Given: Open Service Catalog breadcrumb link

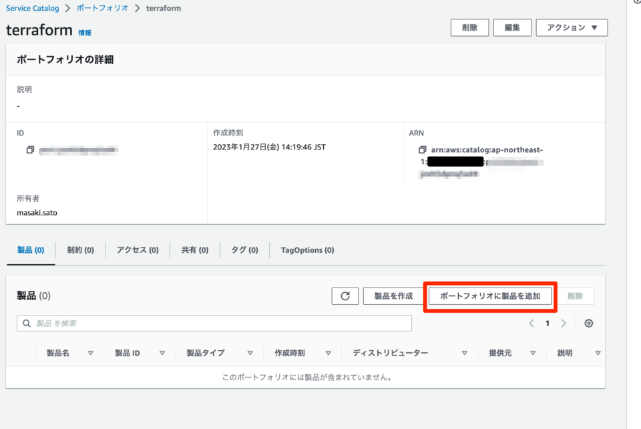Looking at the screenshot, I should [x=32, y=8].
